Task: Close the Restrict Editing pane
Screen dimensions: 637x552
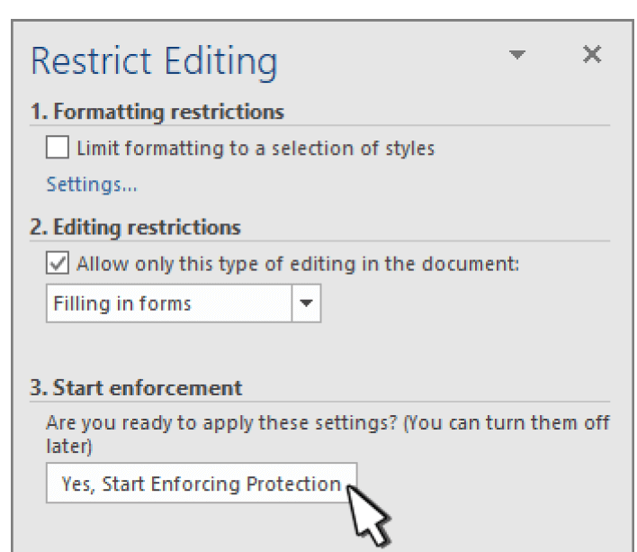Action: point(591,54)
